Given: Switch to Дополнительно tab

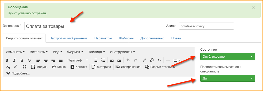Looking at the screenshot, I should [152, 38].
